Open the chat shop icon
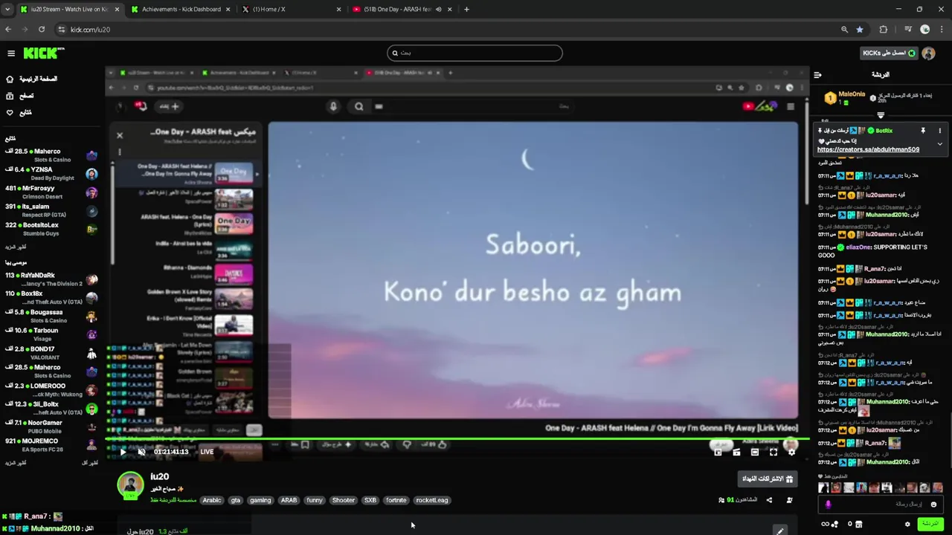Screen dimensions: 952x535 (859, 524)
